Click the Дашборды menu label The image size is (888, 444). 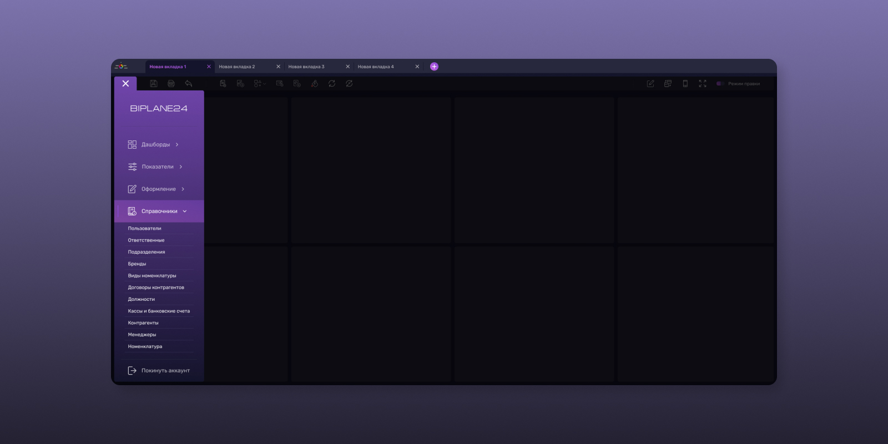[156, 144]
